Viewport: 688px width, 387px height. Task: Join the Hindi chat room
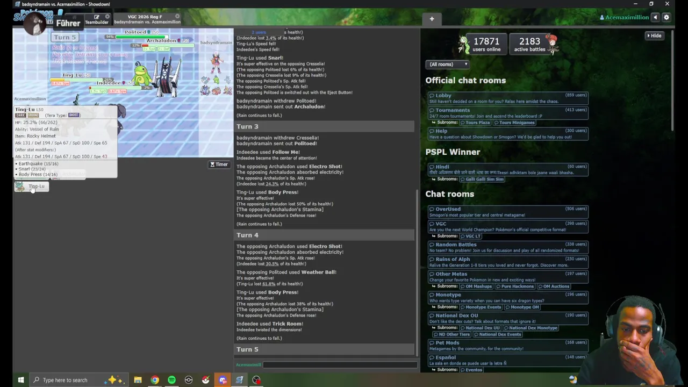pos(508,169)
